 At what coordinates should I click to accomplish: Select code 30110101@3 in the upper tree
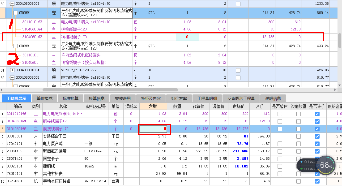coord(32,22)
